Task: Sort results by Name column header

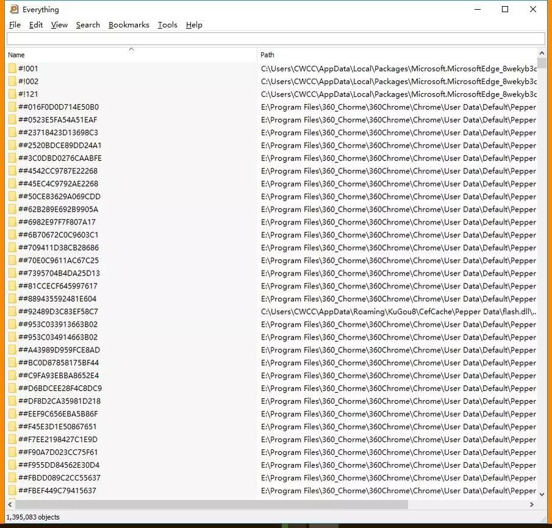Action: [x=132, y=54]
